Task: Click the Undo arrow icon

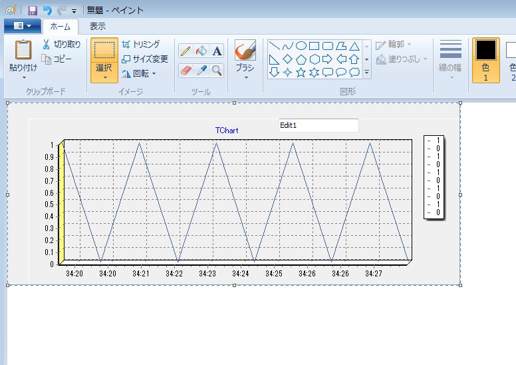Action: coord(47,11)
